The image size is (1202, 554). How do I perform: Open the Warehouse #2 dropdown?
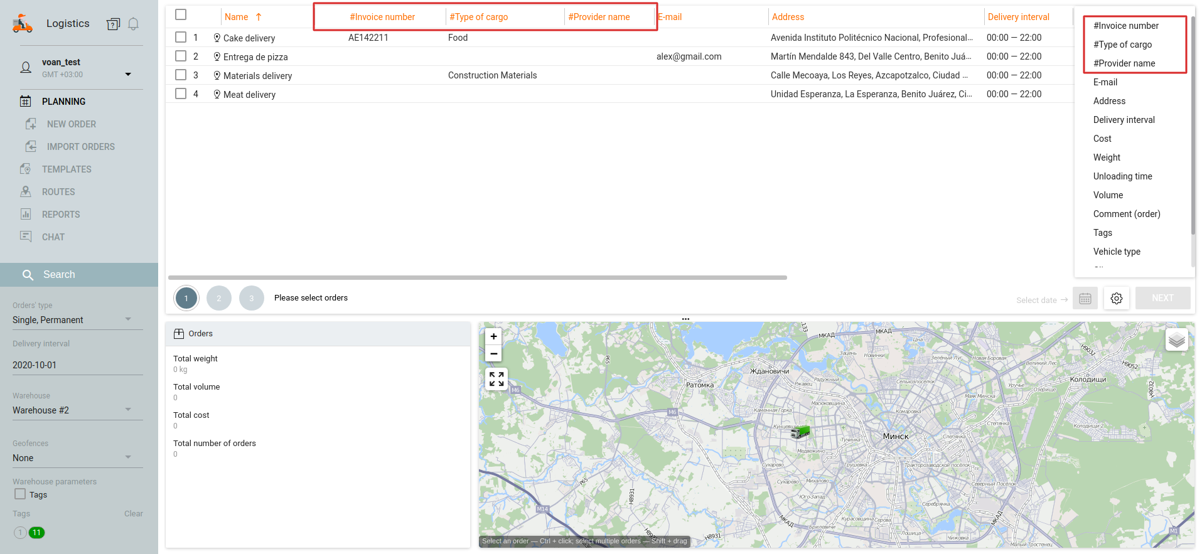click(x=128, y=410)
